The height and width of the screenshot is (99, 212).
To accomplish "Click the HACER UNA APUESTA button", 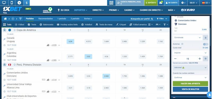I will (190, 84).
